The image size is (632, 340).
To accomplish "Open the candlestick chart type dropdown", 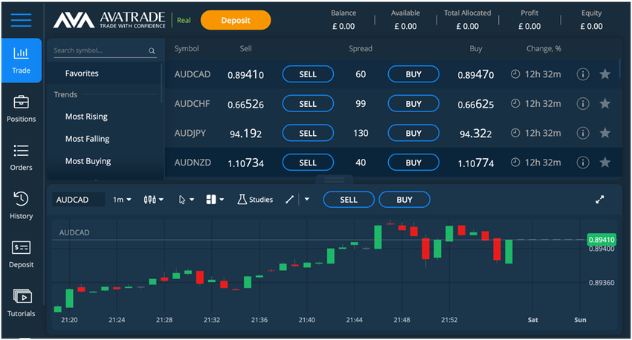I will tap(154, 200).
